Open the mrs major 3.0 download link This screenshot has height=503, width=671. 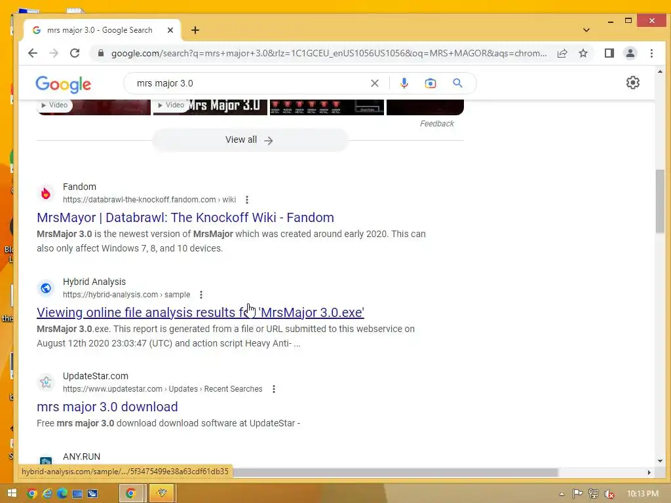tap(107, 407)
